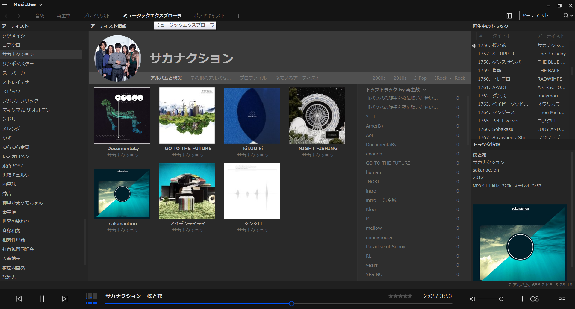The height and width of the screenshot is (309, 575).
Task: Pause playback
Action: 42,299
